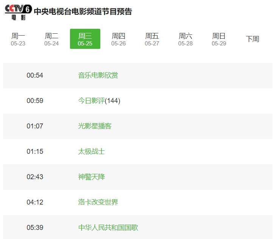Open the 中华人民共和国国歌 program link
Viewport: 274px width, 239px height.
click(108, 228)
